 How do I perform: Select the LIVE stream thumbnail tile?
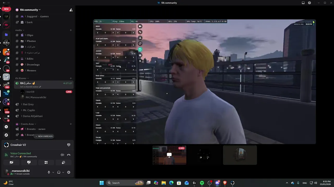[x=169, y=155]
